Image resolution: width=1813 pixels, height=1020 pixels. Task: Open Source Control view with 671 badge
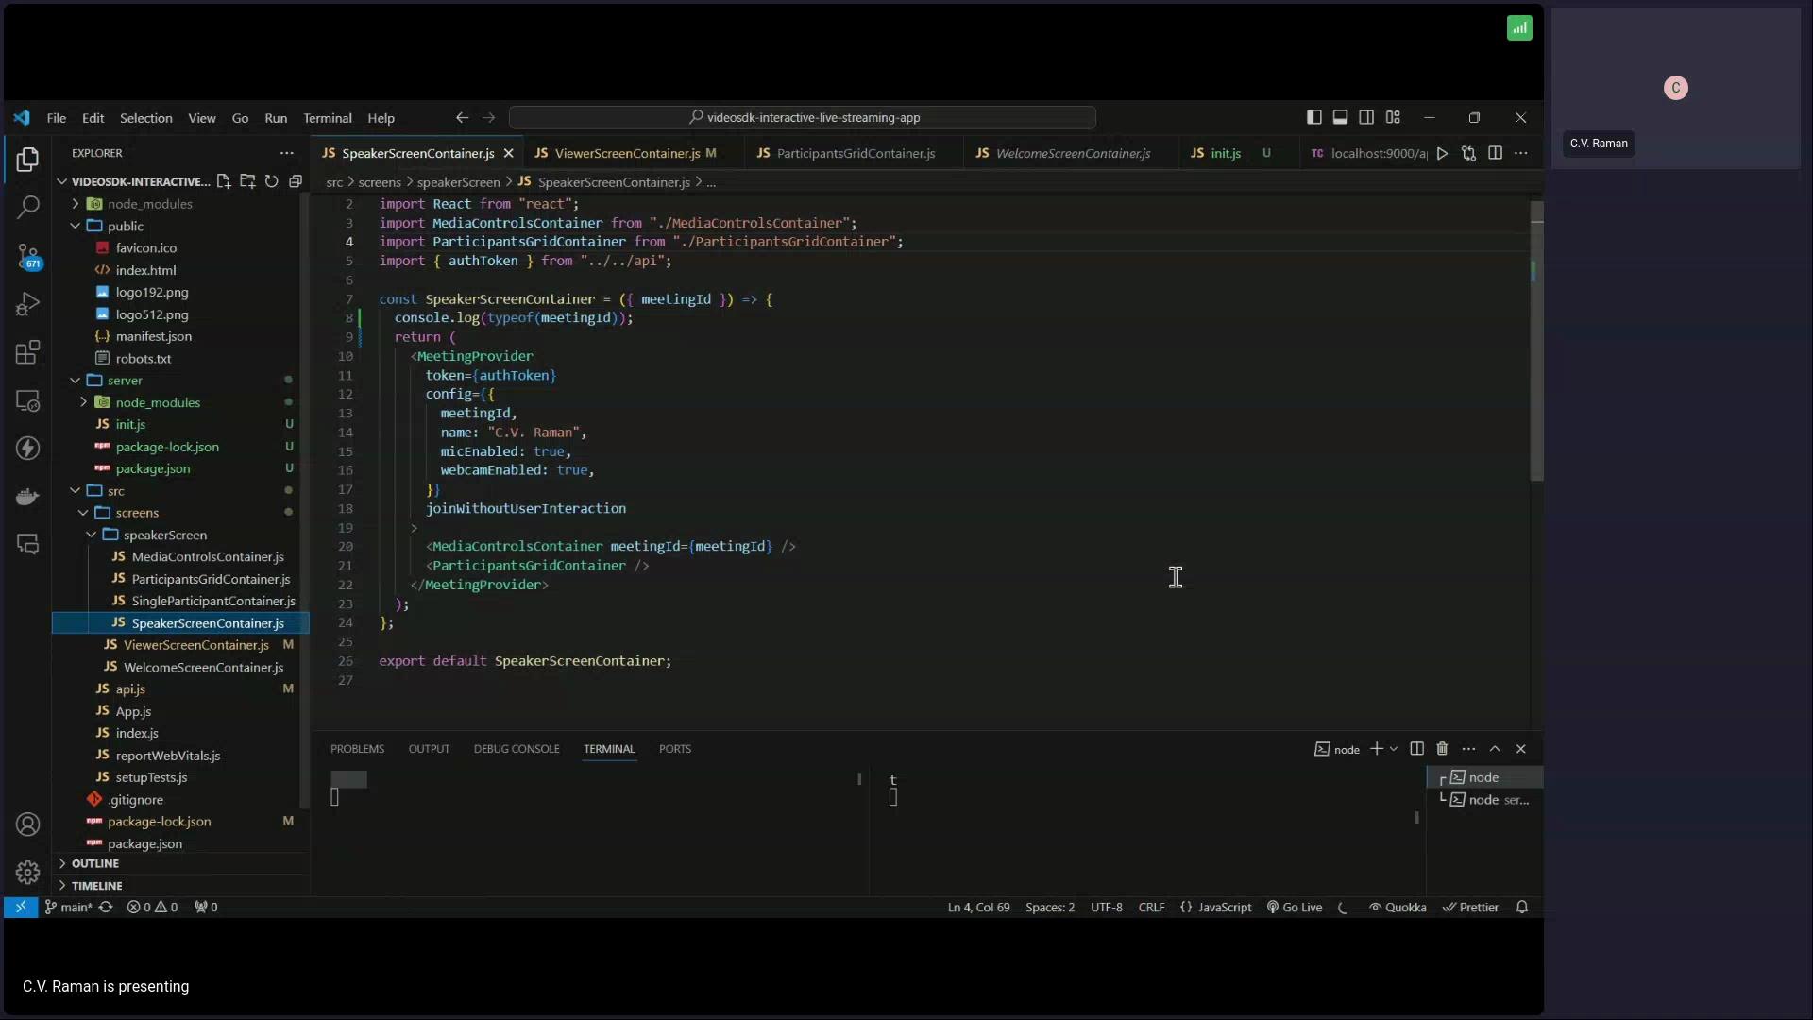pyautogui.click(x=27, y=256)
